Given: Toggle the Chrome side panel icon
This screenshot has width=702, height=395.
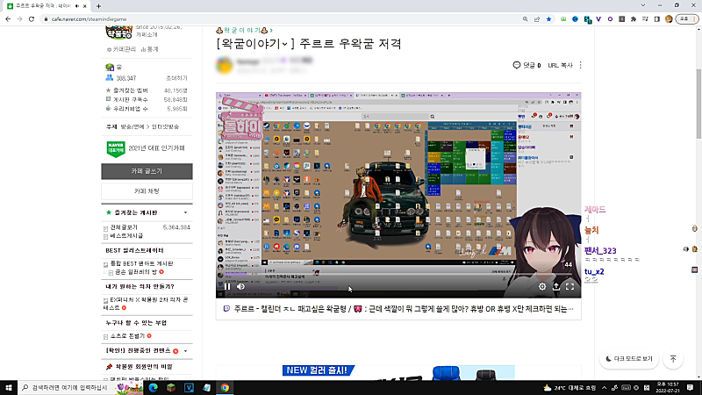Looking at the screenshot, I should tap(656, 19).
